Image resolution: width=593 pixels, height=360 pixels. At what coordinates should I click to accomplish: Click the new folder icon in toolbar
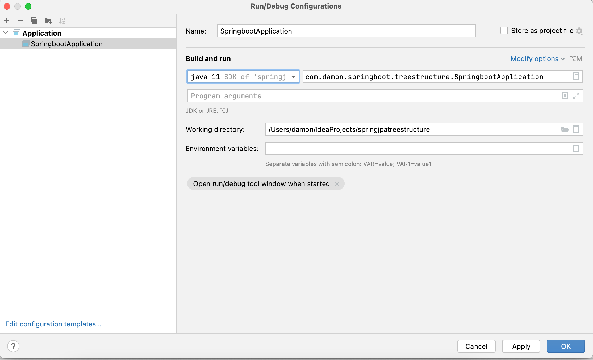tap(48, 21)
